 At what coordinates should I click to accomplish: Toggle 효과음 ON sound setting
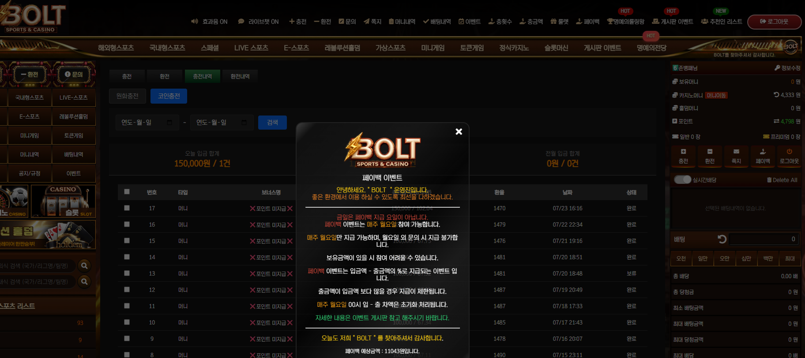pos(209,22)
